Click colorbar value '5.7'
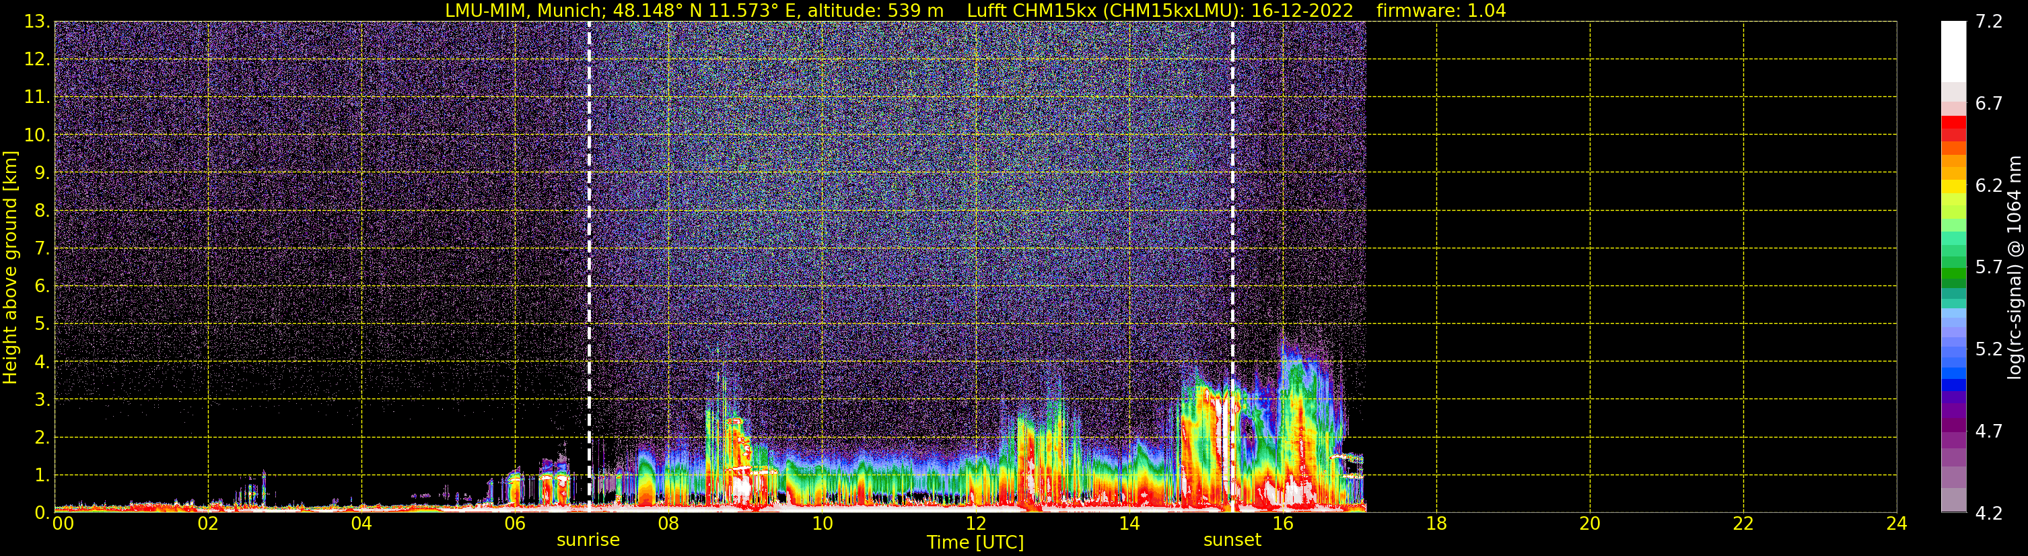 1989,267
